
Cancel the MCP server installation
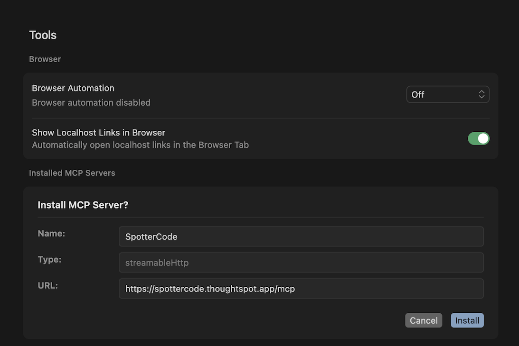423,320
